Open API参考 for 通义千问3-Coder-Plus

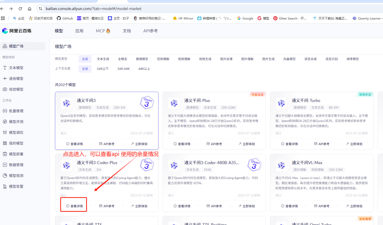click(107, 206)
